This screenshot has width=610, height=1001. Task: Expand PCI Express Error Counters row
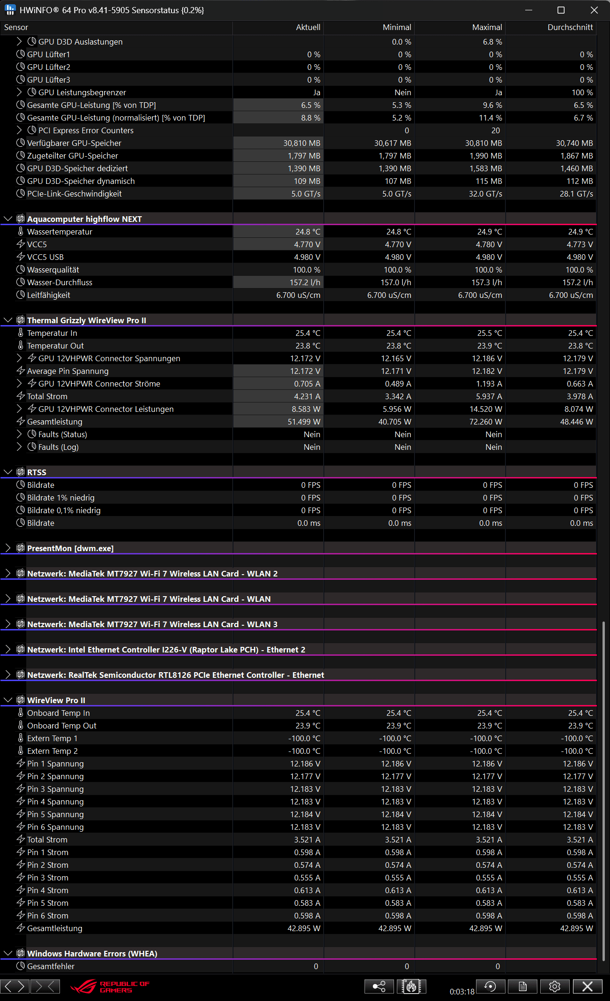19,130
